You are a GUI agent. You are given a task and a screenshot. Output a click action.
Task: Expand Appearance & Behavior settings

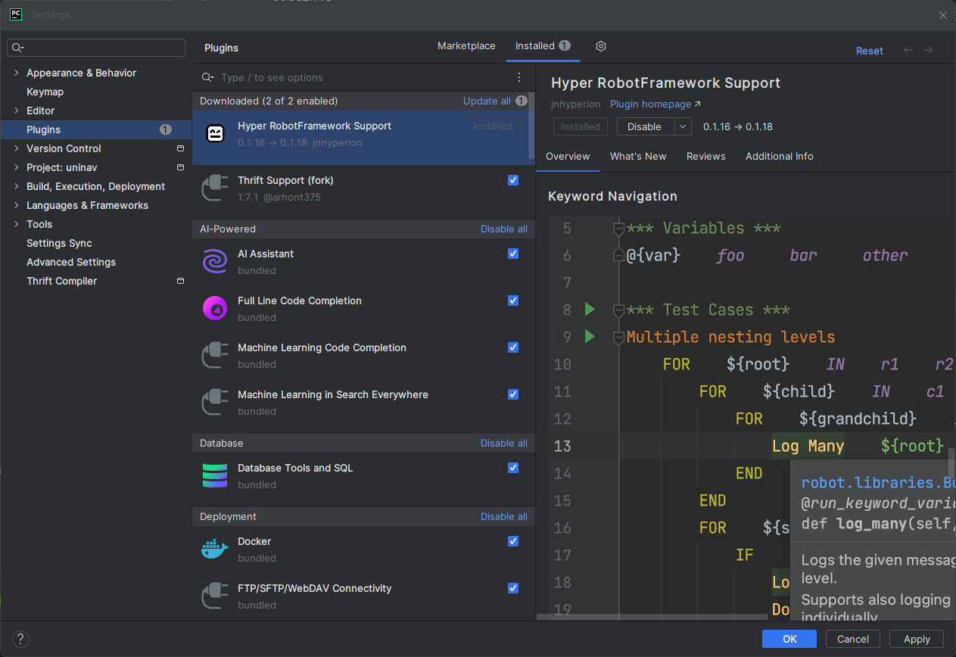(x=17, y=73)
